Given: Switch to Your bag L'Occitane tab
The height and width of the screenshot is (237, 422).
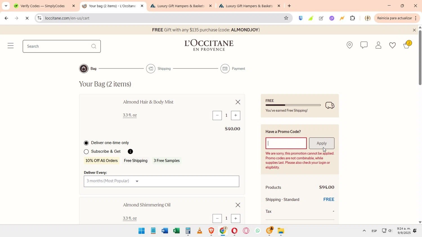Looking at the screenshot, I should 113,6.
